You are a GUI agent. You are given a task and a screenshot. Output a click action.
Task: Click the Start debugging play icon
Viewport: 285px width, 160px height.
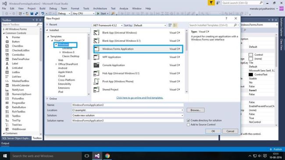pos(98,14)
